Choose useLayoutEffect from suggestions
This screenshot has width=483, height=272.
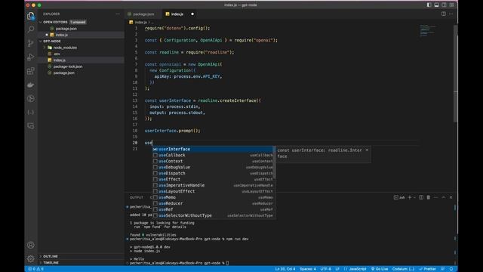213,191
